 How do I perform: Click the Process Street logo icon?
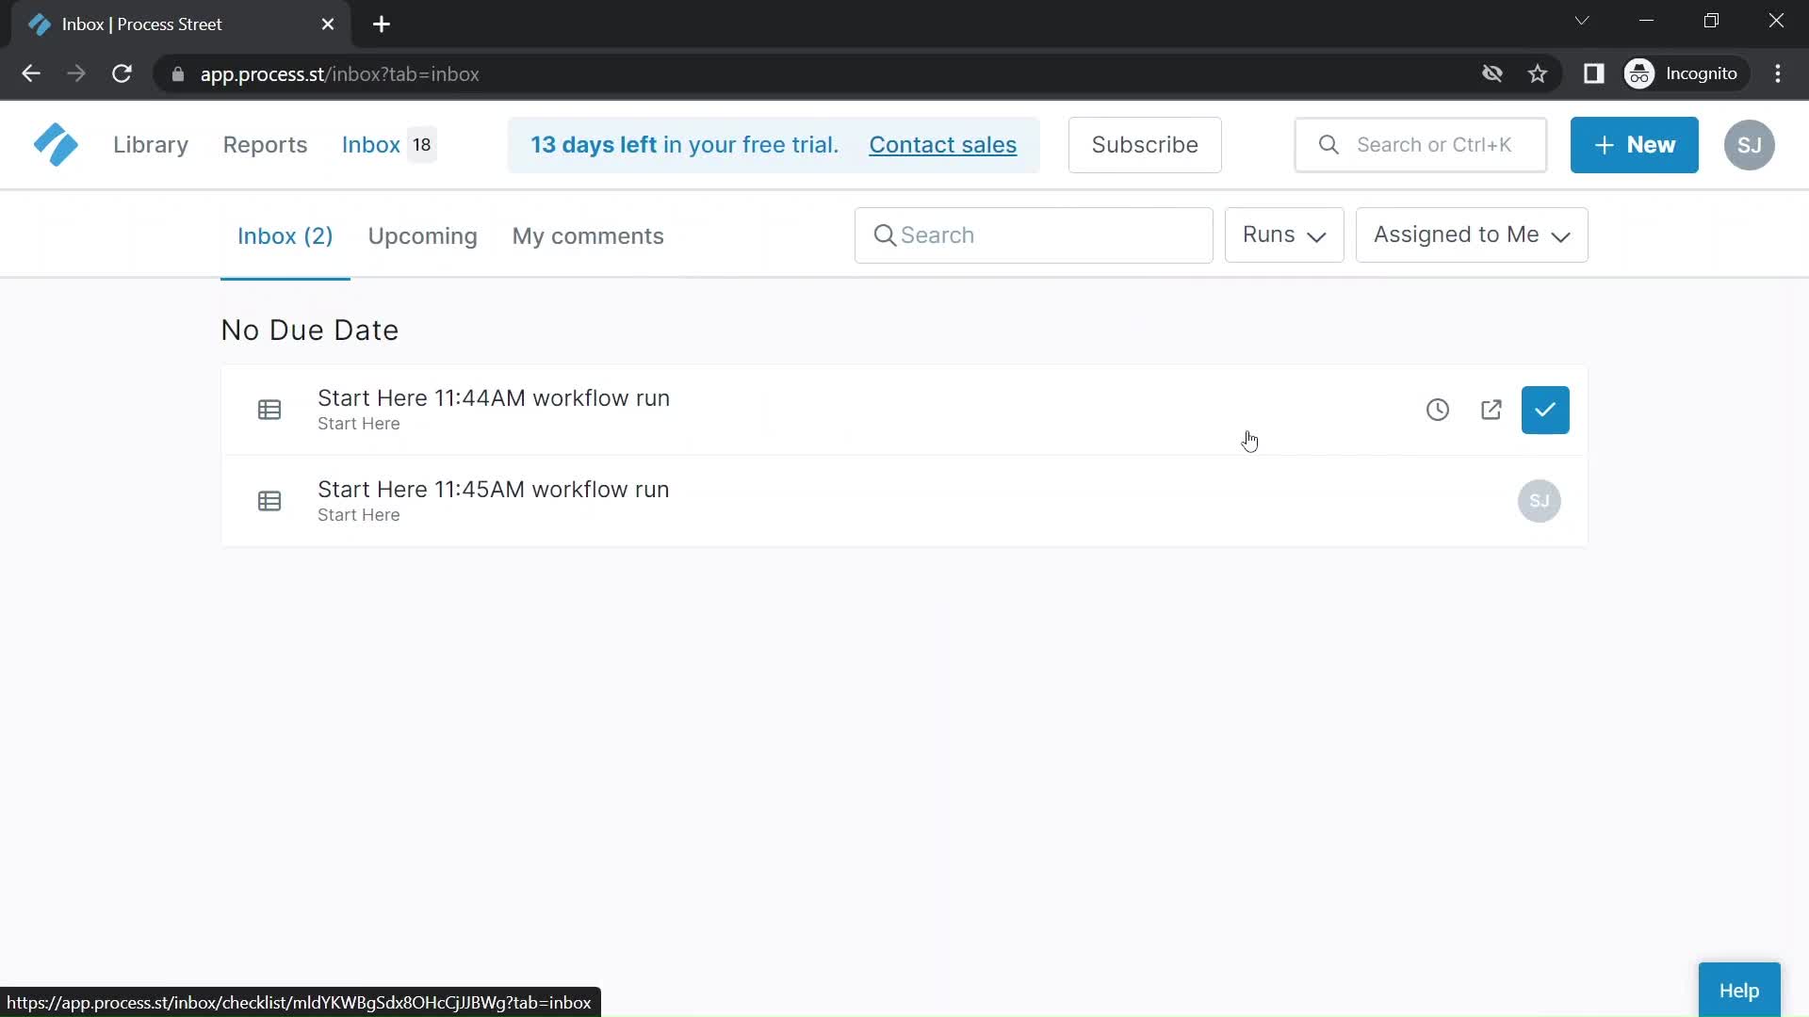[54, 145]
